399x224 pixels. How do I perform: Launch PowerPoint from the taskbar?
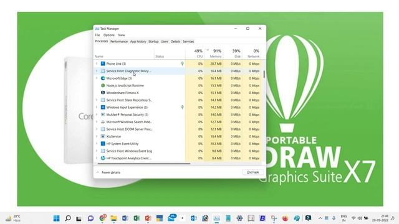click(x=148, y=218)
